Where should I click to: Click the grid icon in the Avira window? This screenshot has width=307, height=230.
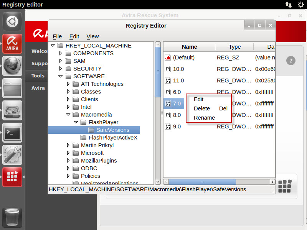pyautogui.click(x=285, y=186)
